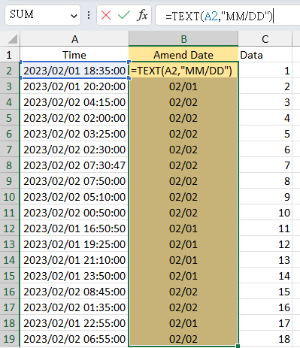Click cell B2 containing the TEXT formula
This screenshot has height=348, width=300.
click(x=183, y=71)
